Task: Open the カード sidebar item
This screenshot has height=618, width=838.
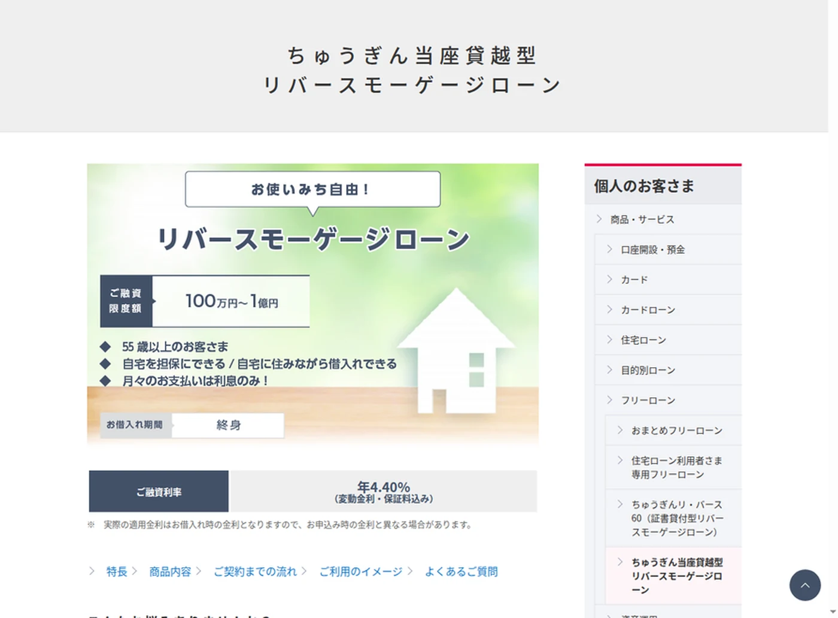Action: tap(668, 280)
